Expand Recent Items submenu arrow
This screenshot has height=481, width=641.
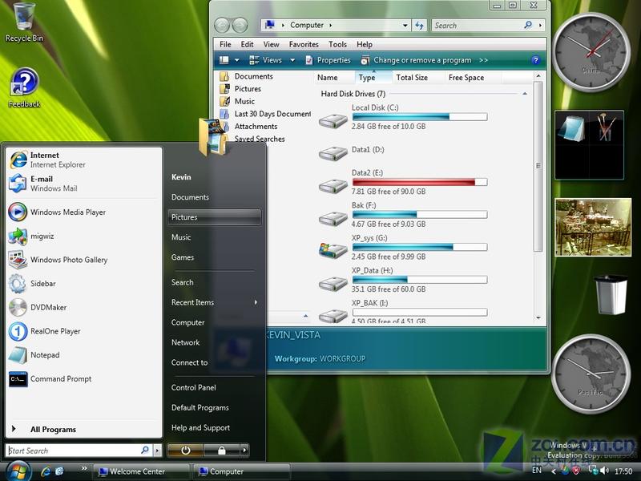pyautogui.click(x=256, y=302)
